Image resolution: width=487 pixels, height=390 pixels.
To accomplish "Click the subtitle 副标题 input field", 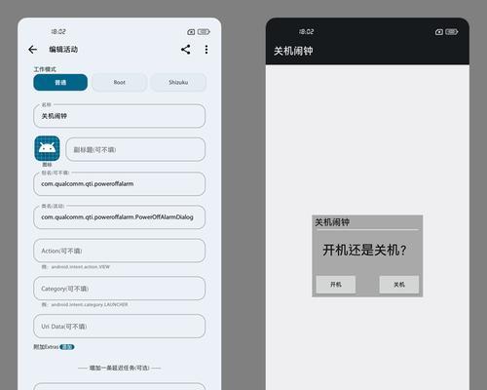I will click(135, 149).
